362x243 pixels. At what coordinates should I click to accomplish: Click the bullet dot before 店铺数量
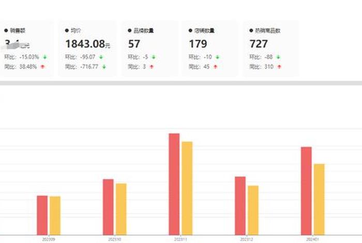(x=190, y=31)
